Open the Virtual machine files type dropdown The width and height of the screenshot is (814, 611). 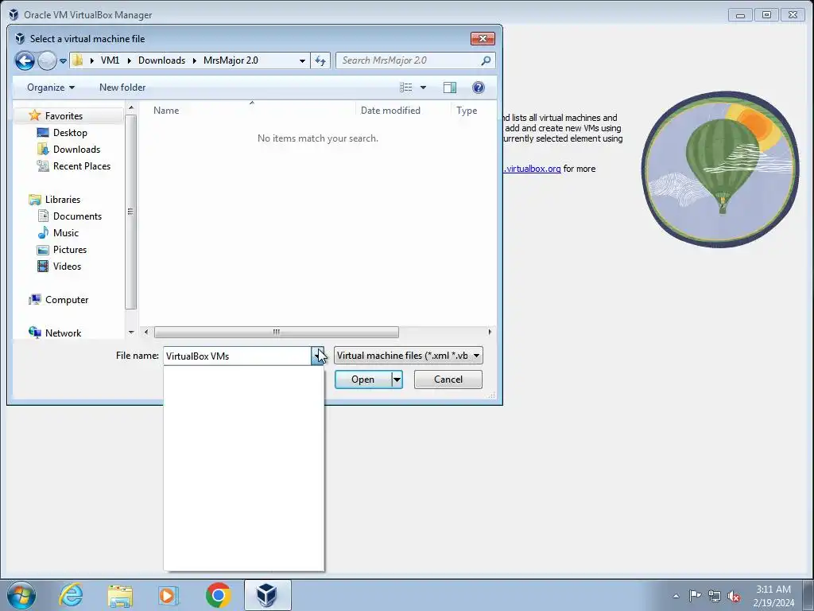408,356
